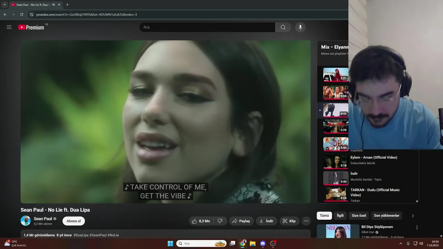Open Discord from the taskbar
This screenshot has height=249, width=443.
[x=263, y=243]
